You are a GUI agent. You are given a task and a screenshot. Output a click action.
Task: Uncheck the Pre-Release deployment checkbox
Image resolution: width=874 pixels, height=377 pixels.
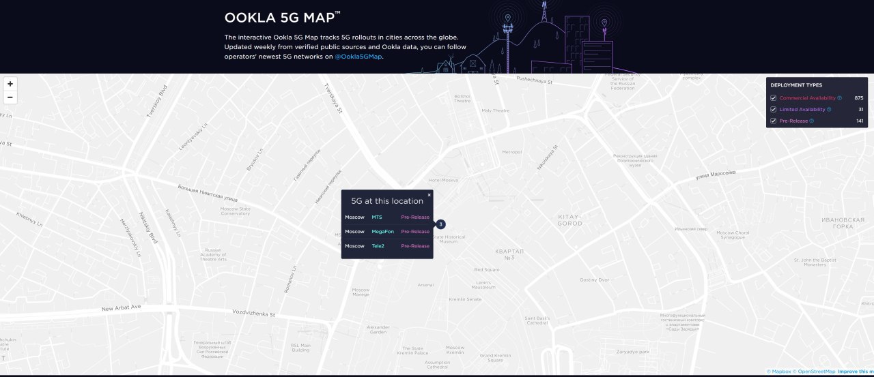(774, 121)
